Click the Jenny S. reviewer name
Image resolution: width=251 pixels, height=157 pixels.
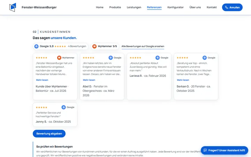coord(41,122)
